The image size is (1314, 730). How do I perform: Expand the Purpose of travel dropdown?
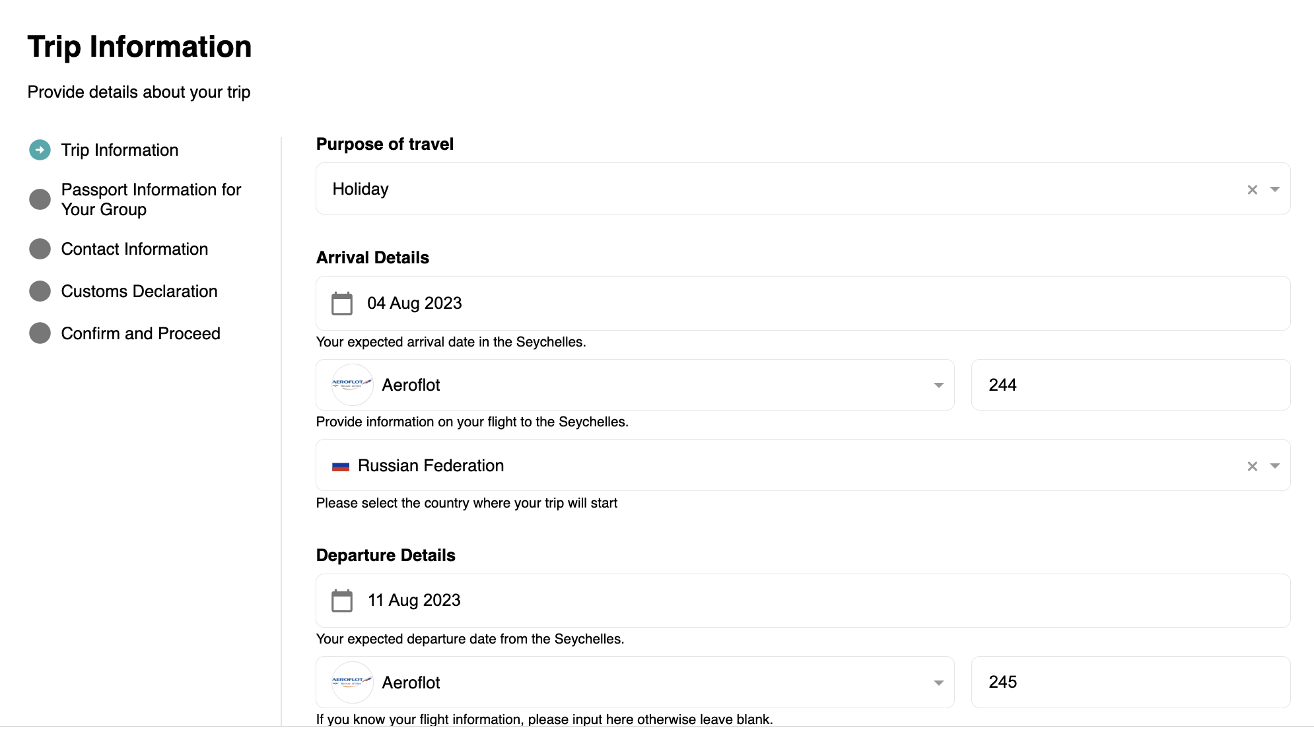click(1275, 189)
